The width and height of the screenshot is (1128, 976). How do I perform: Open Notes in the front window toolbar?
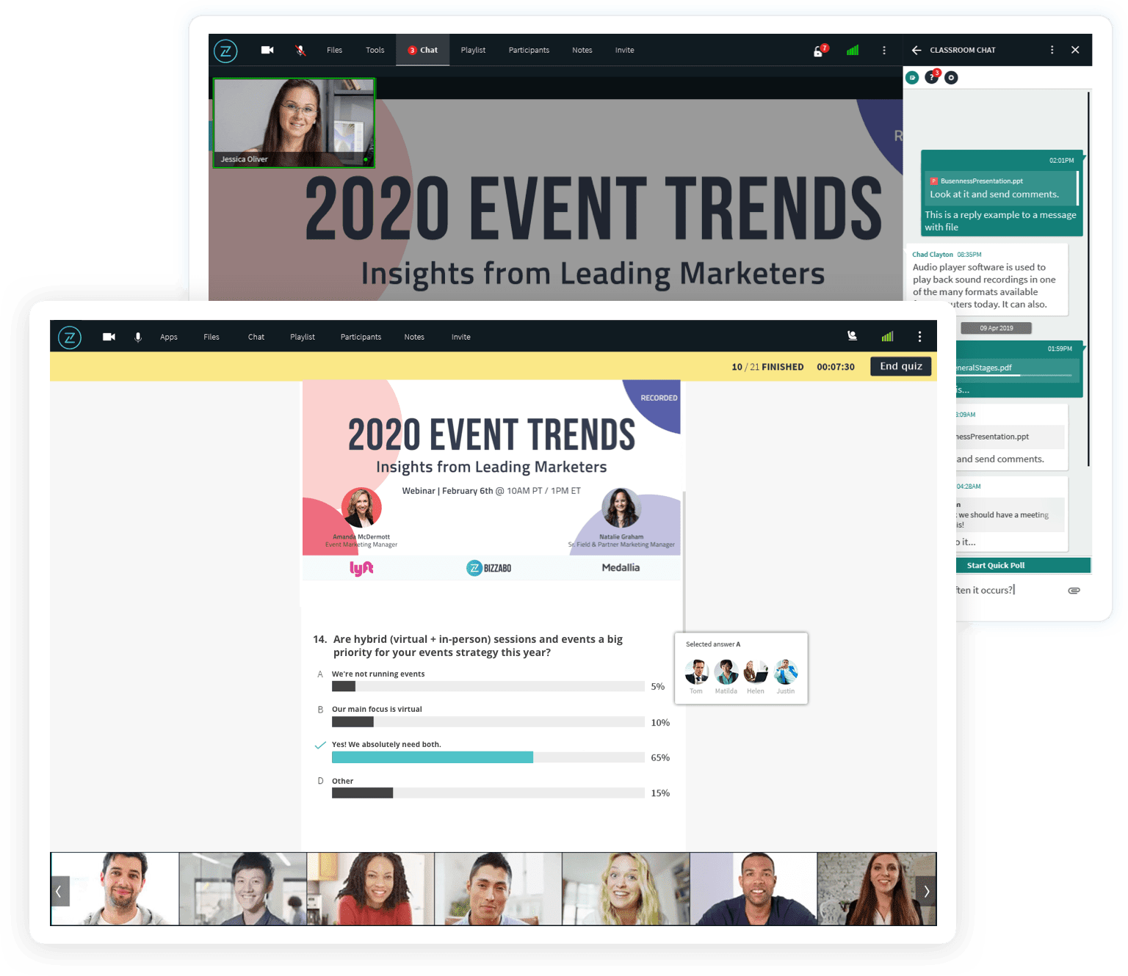(x=414, y=337)
